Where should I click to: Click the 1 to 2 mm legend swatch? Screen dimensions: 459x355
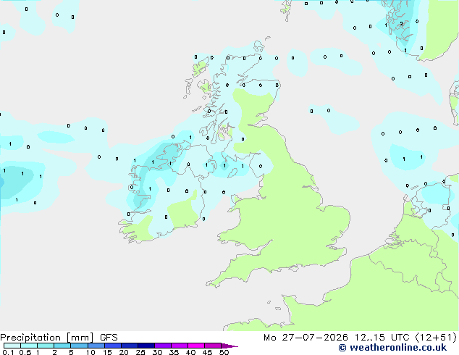click(46, 346)
